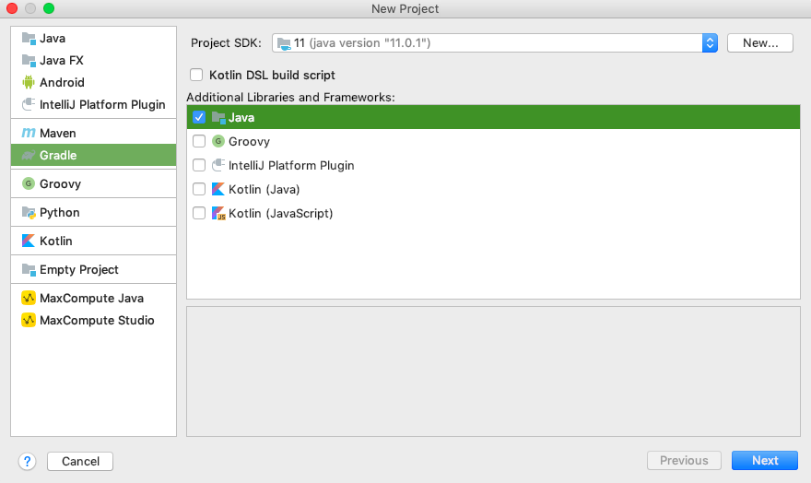The width and height of the screenshot is (811, 483).
Task: Click the Python folder icon in sidebar
Action: click(x=29, y=213)
